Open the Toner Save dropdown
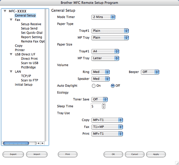The image size is (179, 165). point(100,99)
